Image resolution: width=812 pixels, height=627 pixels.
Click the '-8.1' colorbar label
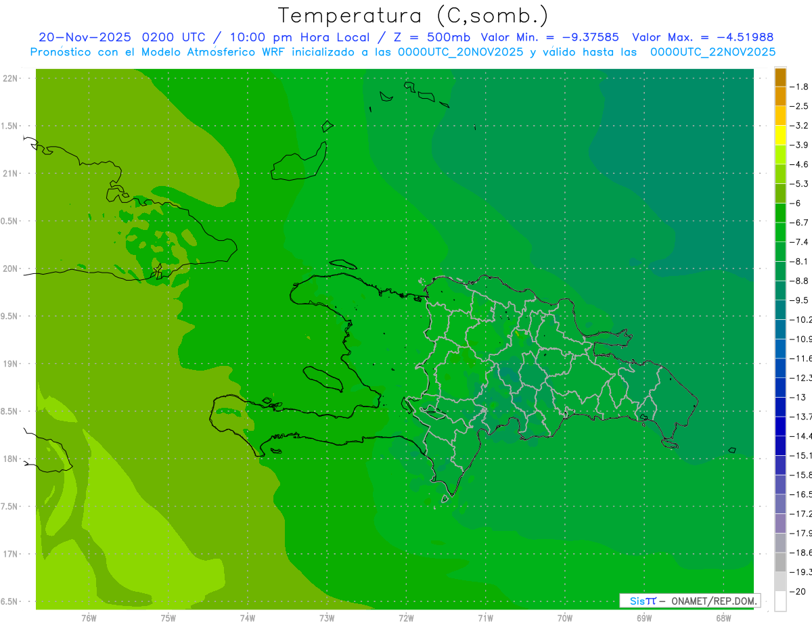pos(799,262)
